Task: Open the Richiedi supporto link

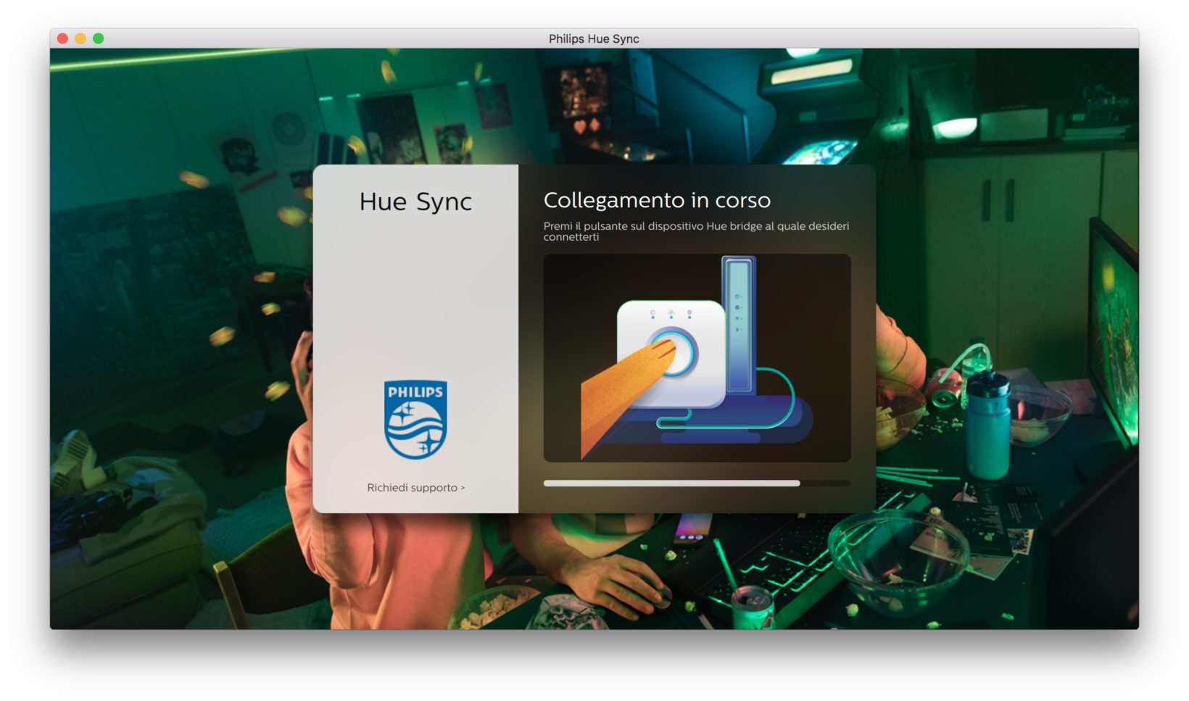Action: (x=415, y=488)
